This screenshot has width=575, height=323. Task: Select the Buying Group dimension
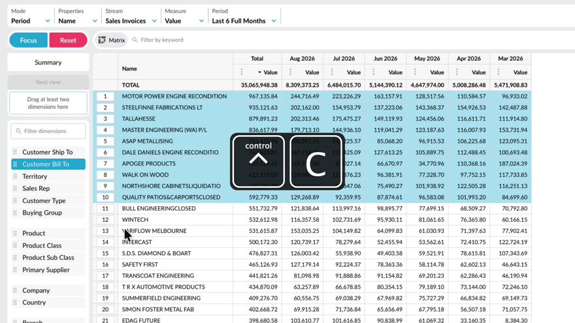point(48,213)
